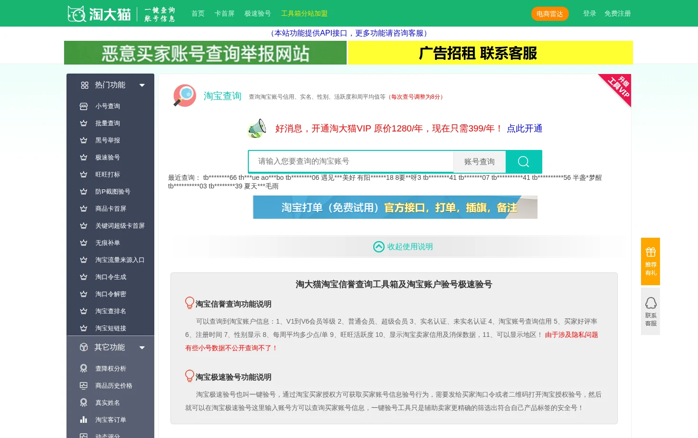Click the crown icon beside 淘口令生成

(x=84, y=277)
